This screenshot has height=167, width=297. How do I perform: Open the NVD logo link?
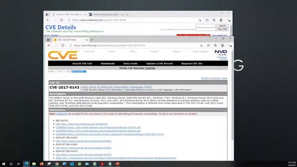[221, 51]
